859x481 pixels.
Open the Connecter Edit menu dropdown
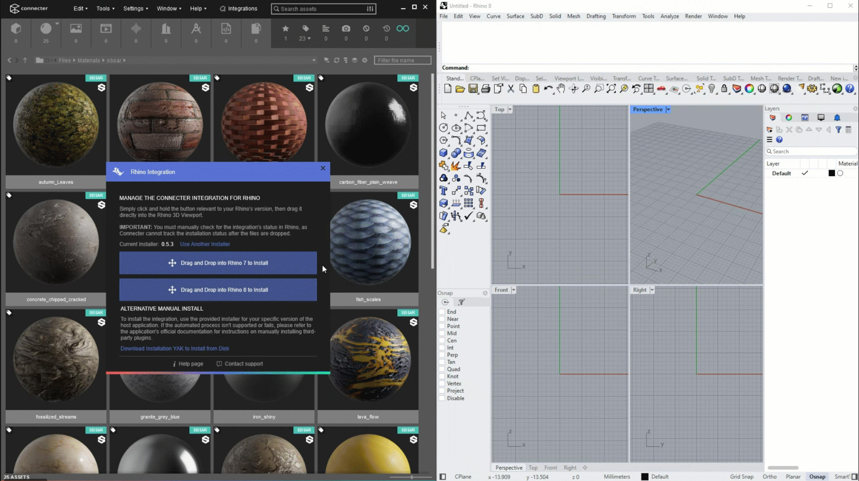(81, 8)
